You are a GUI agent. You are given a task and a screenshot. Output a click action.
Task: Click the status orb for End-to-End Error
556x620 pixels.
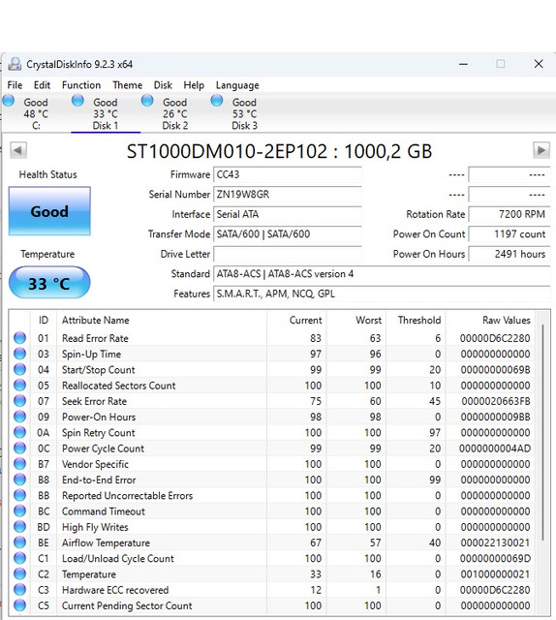(x=19, y=480)
